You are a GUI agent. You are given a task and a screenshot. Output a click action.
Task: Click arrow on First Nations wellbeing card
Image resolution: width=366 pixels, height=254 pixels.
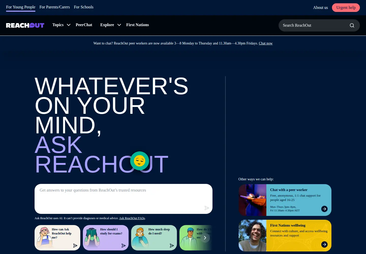point(324,244)
